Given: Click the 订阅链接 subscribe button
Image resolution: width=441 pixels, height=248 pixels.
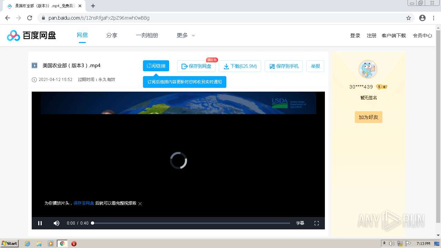Looking at the screenshot, I should (156, 66).
